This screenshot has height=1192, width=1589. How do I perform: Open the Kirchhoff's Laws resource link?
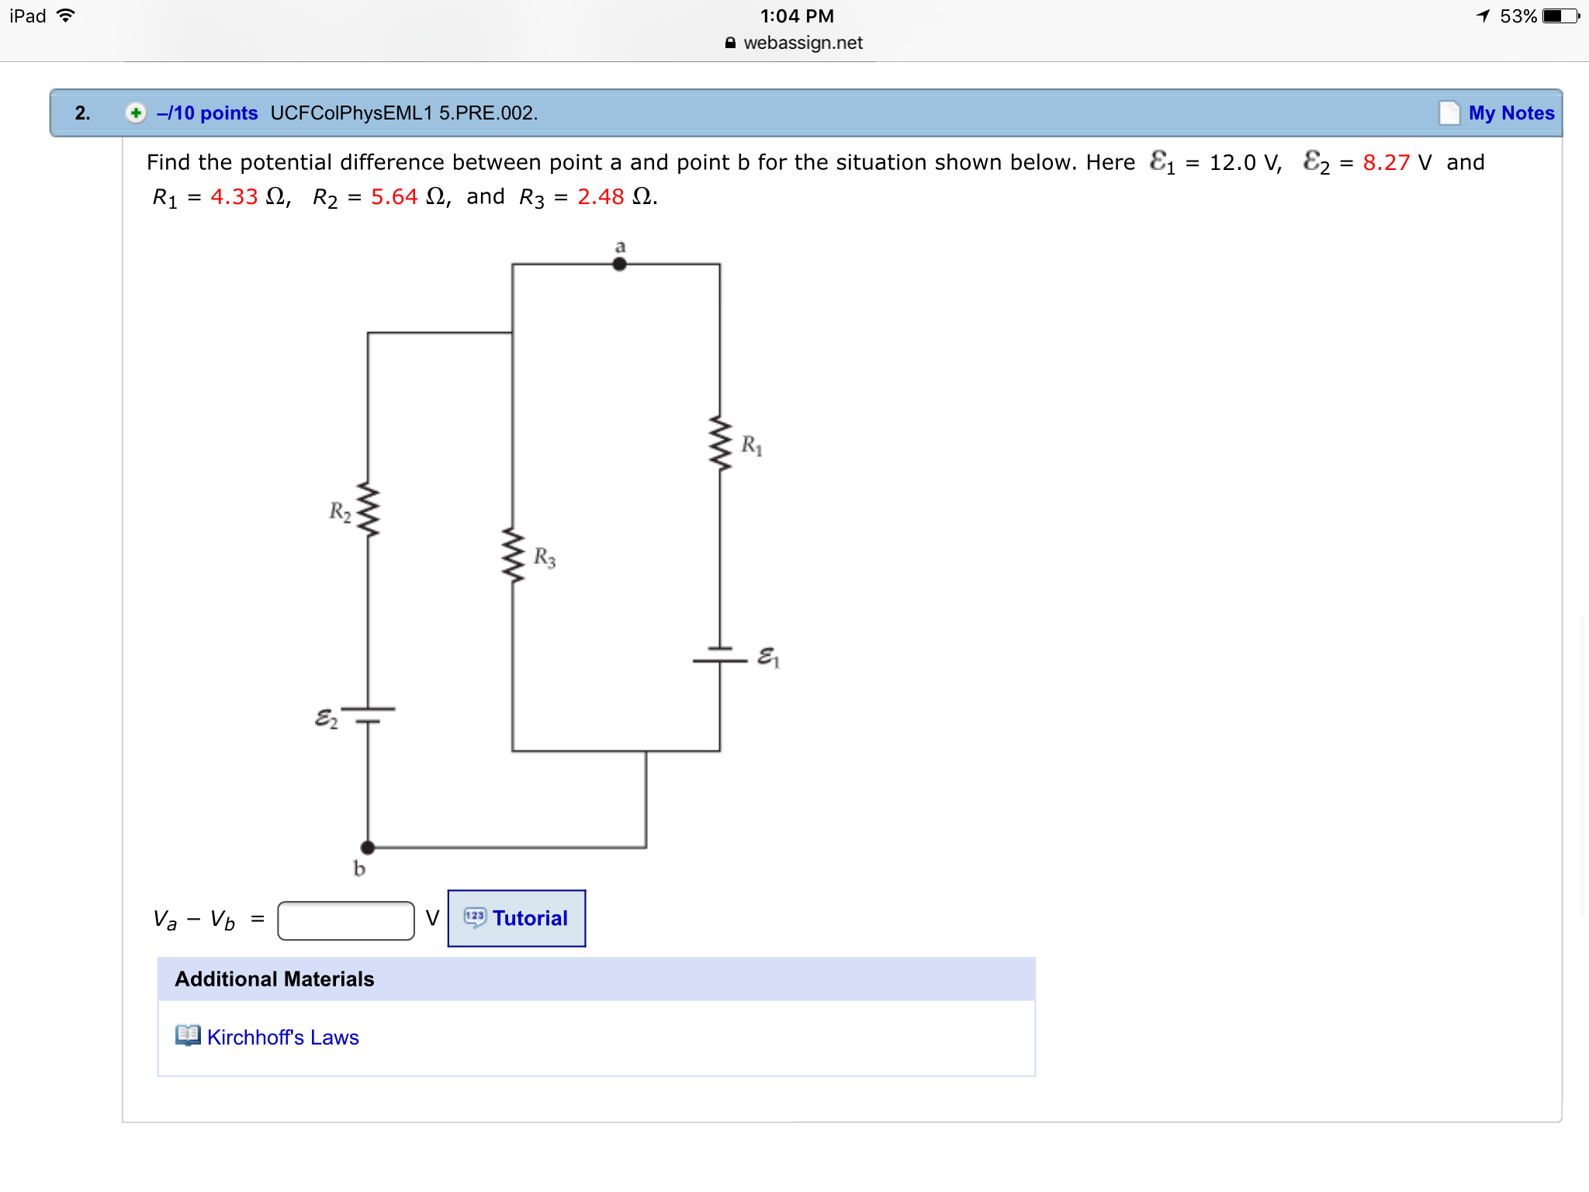[282, 1037]
